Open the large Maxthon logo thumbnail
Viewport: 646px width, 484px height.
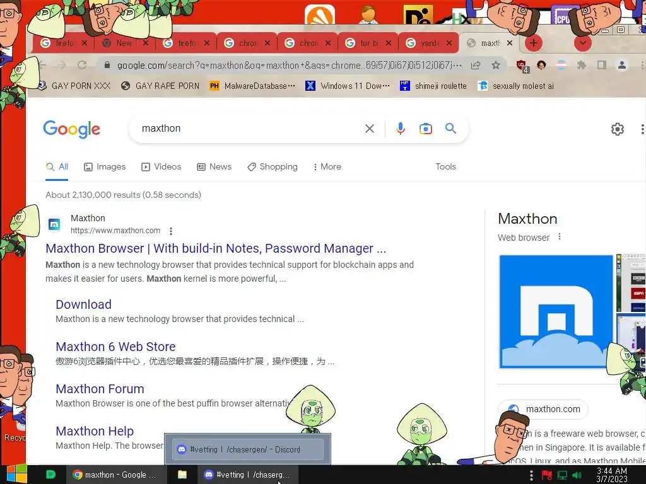click(556, 311)
